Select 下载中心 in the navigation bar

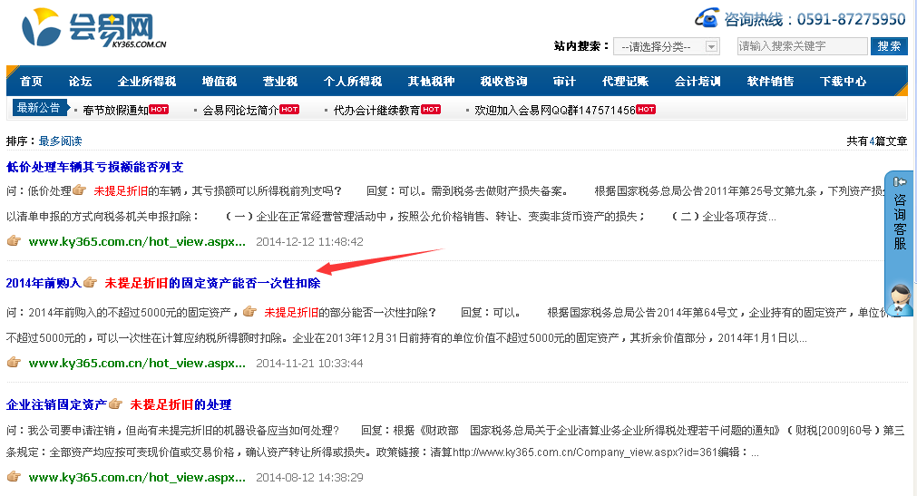coord(843,82)
